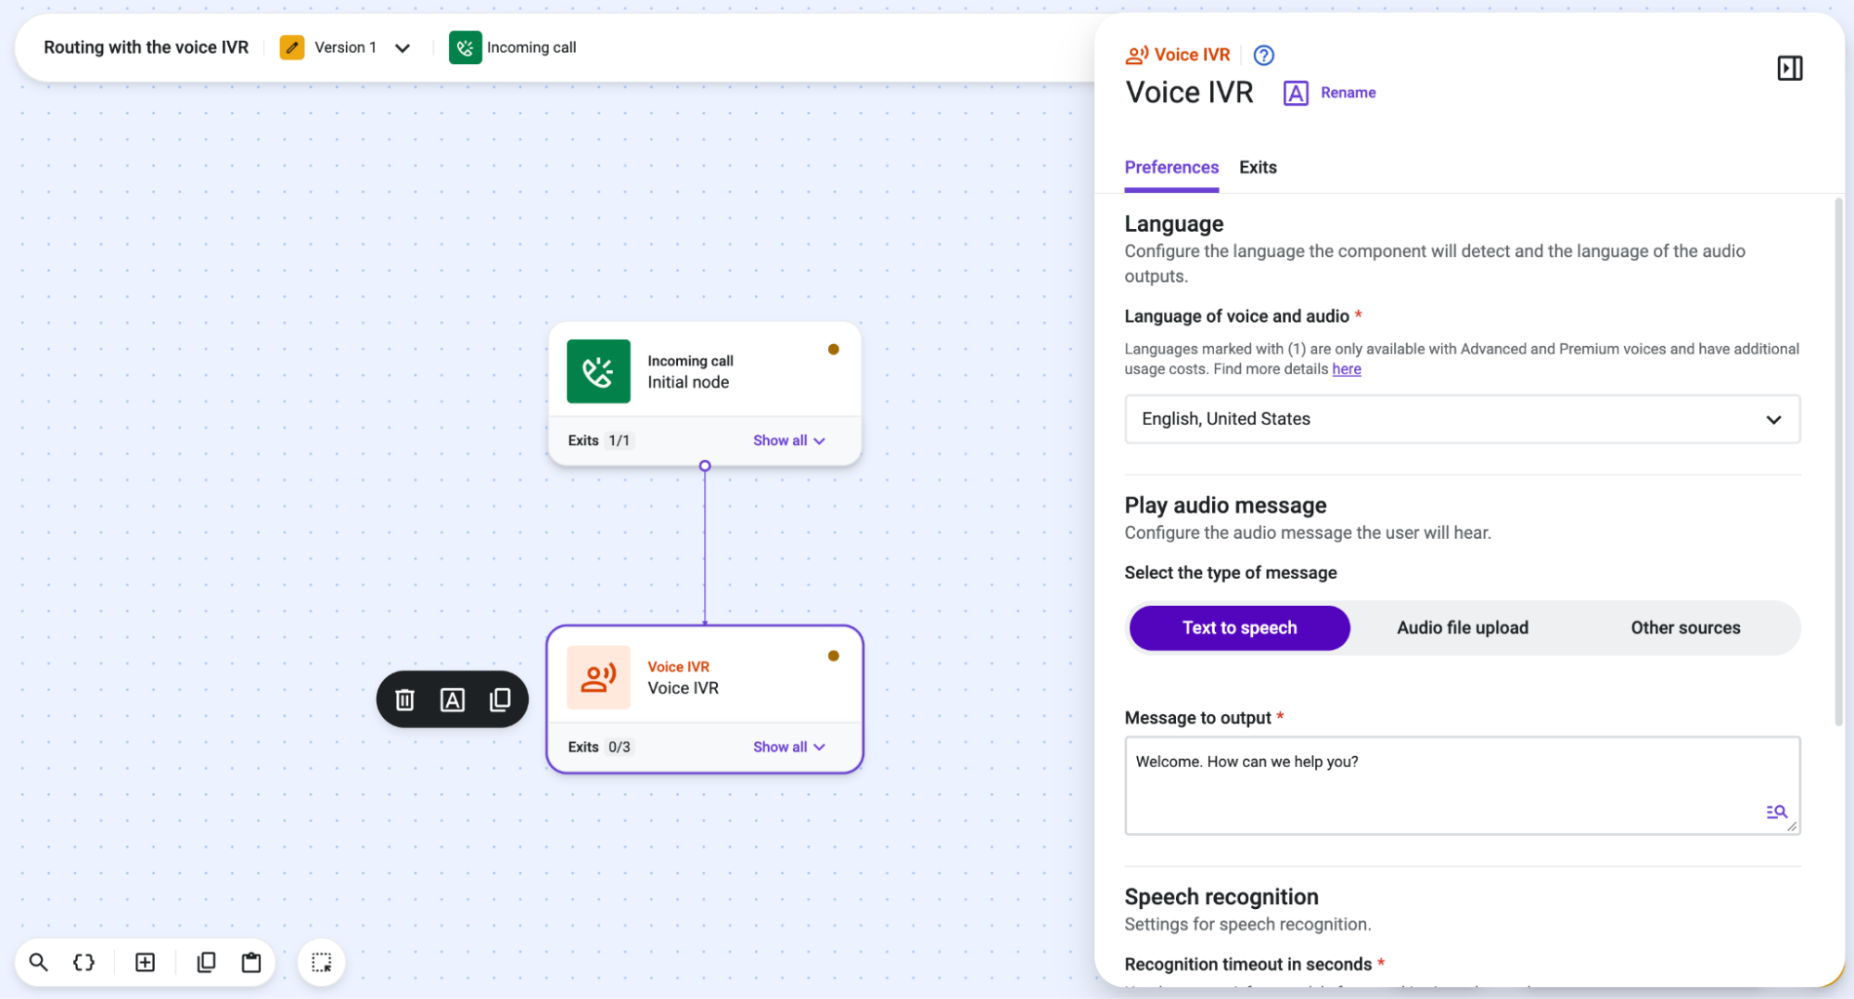
Task: Select Other sources message type
Action: coord(1685,628)
